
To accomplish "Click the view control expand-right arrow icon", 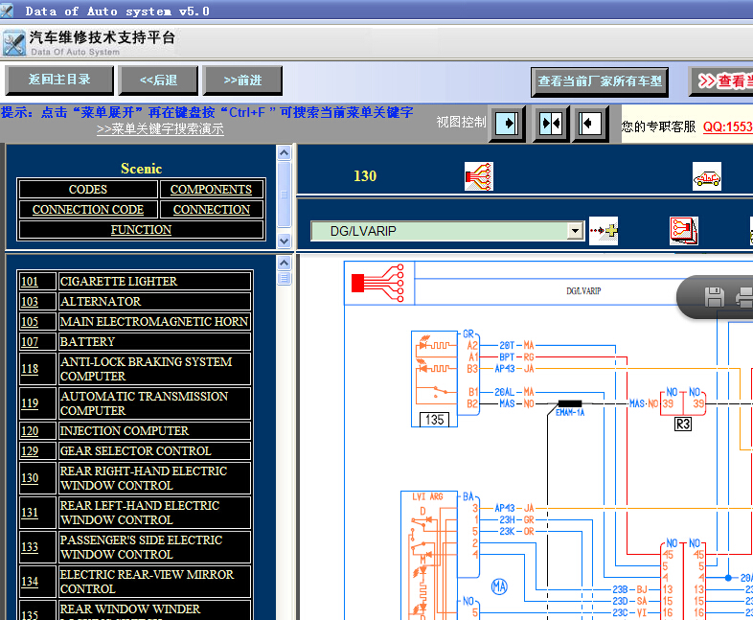I will 507,124.
